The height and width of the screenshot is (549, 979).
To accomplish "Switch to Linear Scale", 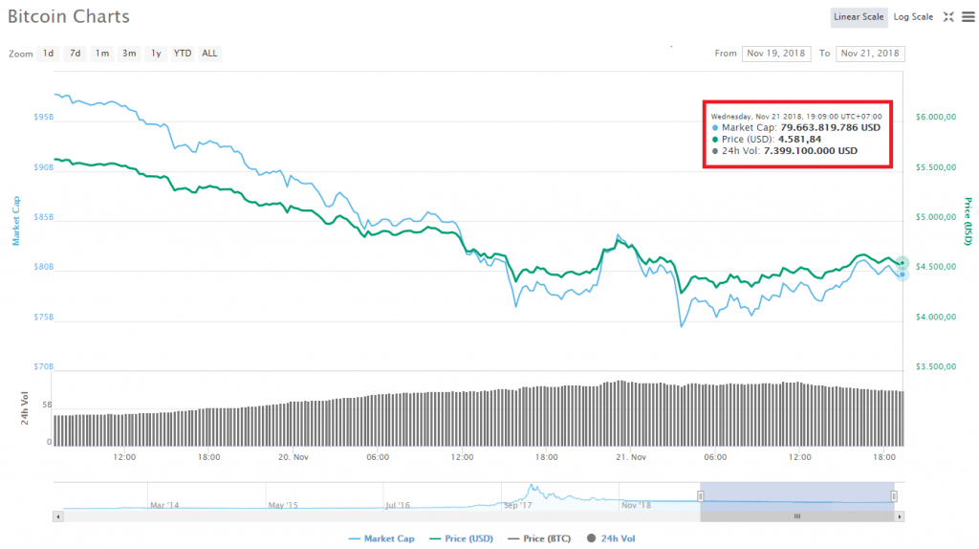I will (859, 17).
